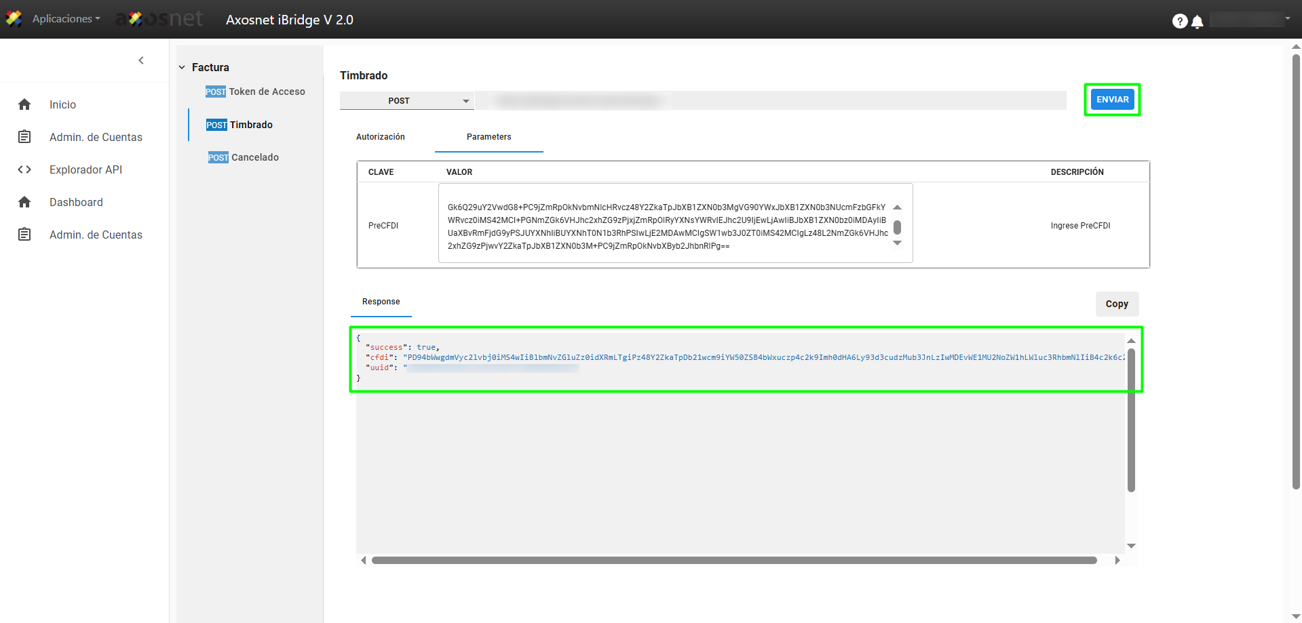Screen dimensions: 1302x623
Task: Switch to the Autorización tab
Action: (x=380, y=137)
